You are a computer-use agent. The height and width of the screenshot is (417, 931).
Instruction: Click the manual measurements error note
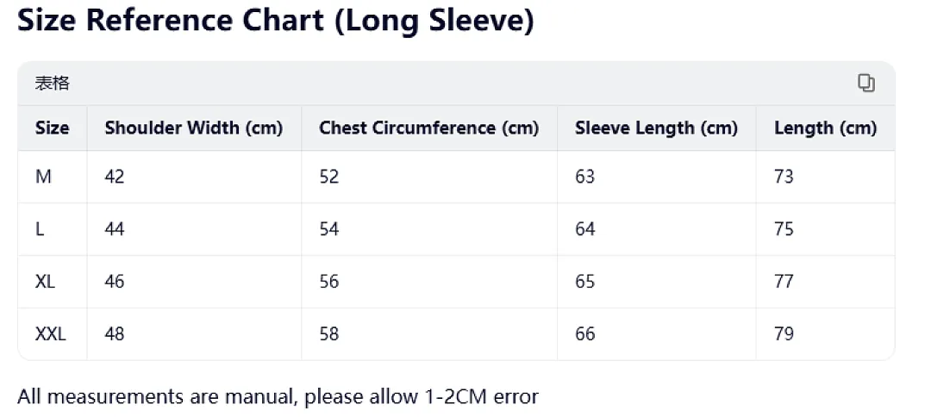(x=278, y=396)
